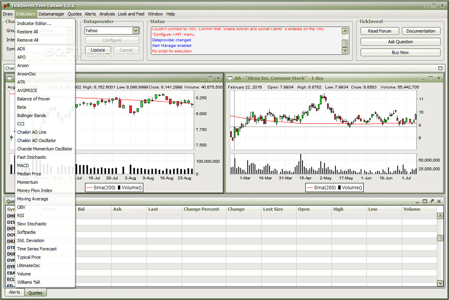Detach the Quotes panel arrow icon
This screenshot has height=300, width=449.
point(432,201)
